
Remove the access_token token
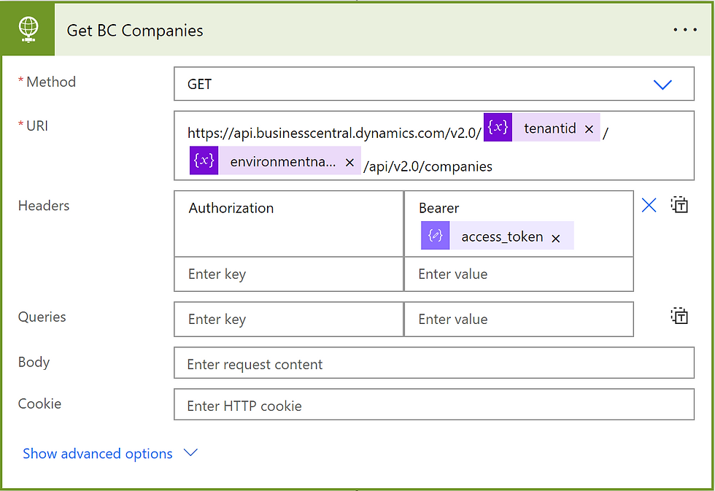point(555,239)
